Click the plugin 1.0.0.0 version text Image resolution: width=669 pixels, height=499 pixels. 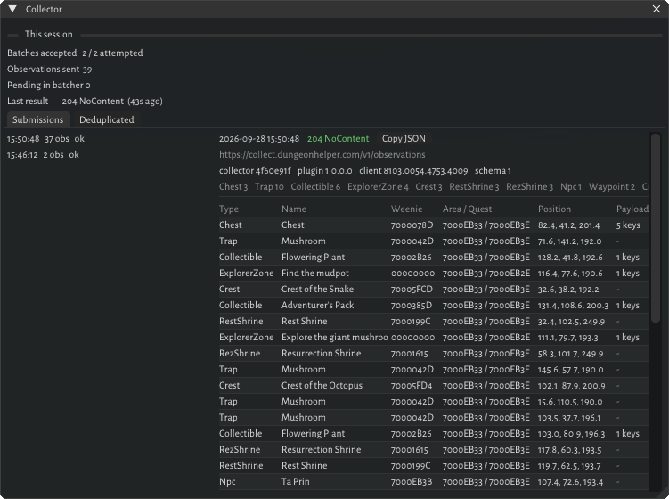325,171
